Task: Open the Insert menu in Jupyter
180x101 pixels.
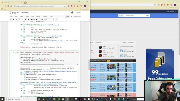Action: [27, 16]
